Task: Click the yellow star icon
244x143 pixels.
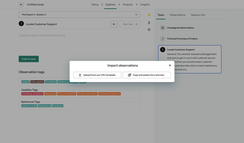Action: coord(149,15)
